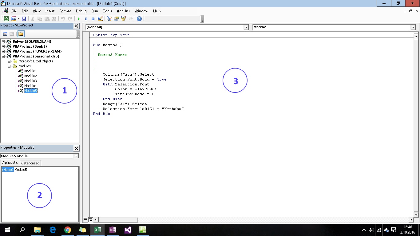Image resolution: width=420 pixels, height=236 pixels.
Task: Open Visual Studio from the taskbar
Action: [128, 230]
